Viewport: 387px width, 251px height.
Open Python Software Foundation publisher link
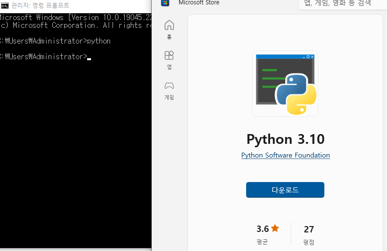pyautogui.click(x=285, y=155)
